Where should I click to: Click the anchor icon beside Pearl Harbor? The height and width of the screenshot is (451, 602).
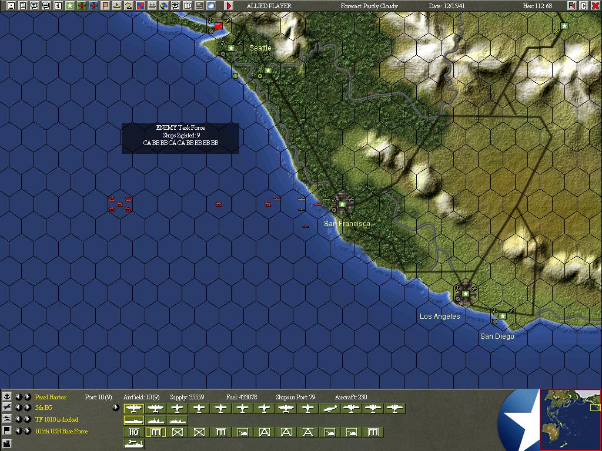point(6,396)
